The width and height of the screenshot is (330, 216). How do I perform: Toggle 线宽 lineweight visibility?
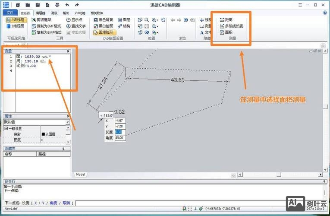(205, 20)
